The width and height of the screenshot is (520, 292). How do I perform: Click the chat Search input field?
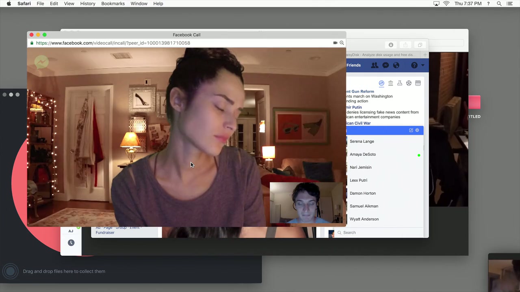(x=379, y=233)
